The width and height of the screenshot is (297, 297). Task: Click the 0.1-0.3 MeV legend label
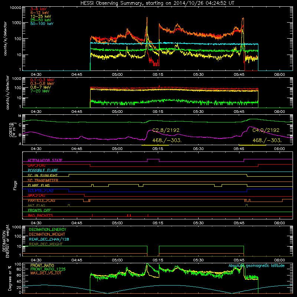[x=42, y=80]
